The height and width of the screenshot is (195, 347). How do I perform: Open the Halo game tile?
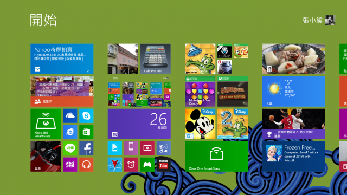point(224,50)
